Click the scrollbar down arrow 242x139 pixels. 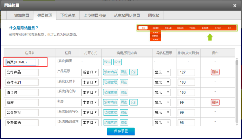(237, 125)
